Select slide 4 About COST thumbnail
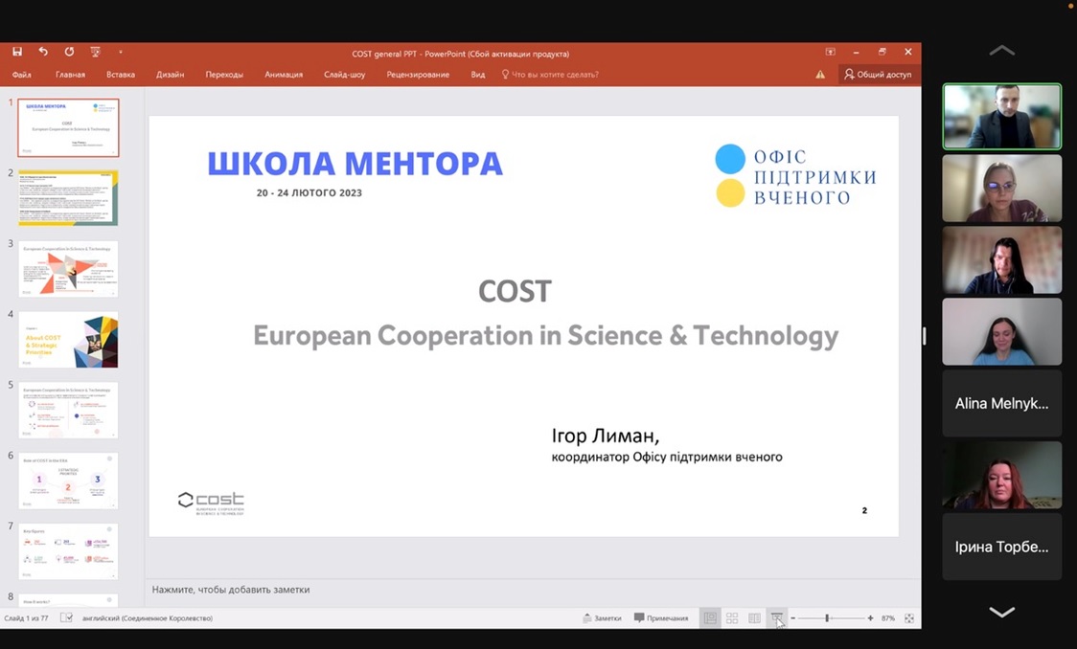Screen dimensions: 1077x649 click(x=68, y=340)
